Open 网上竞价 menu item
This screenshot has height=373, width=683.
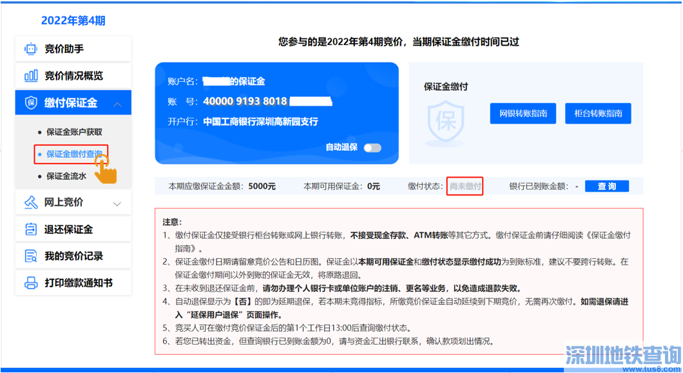73,202
